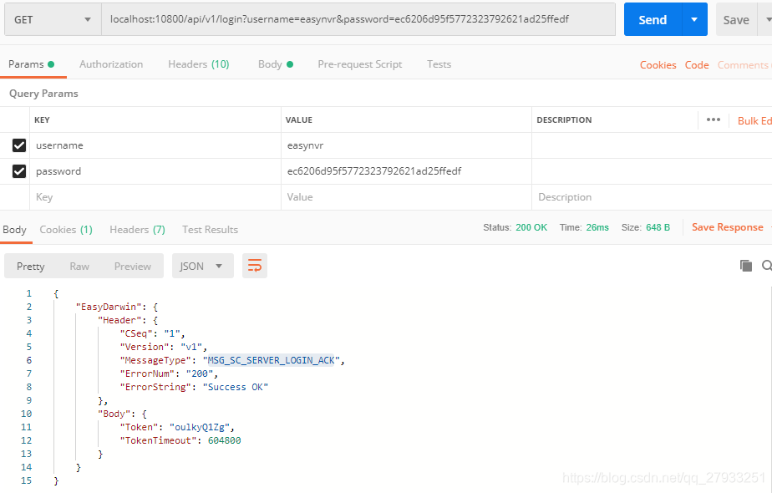Uncheck the username parameter
Screen dimensions: 772x493
(19, 145)
